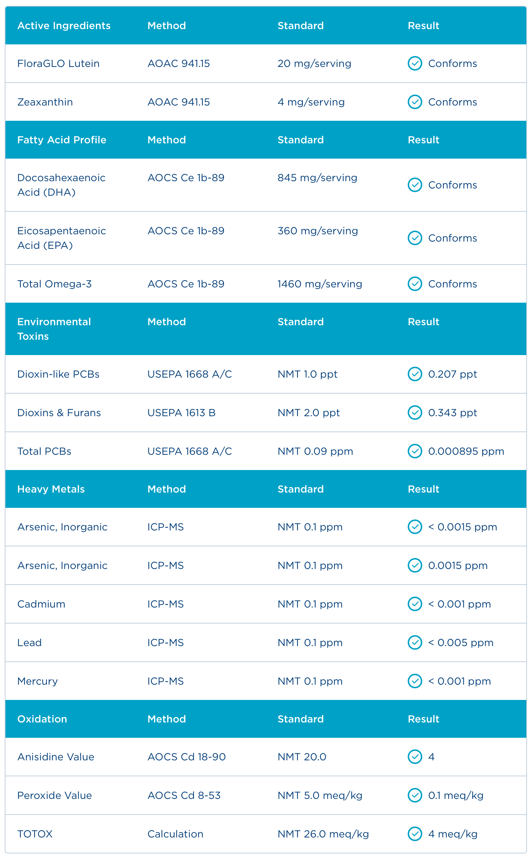Click the checkmark icon beside FloraGLO Lutein result

pos(415,63)
